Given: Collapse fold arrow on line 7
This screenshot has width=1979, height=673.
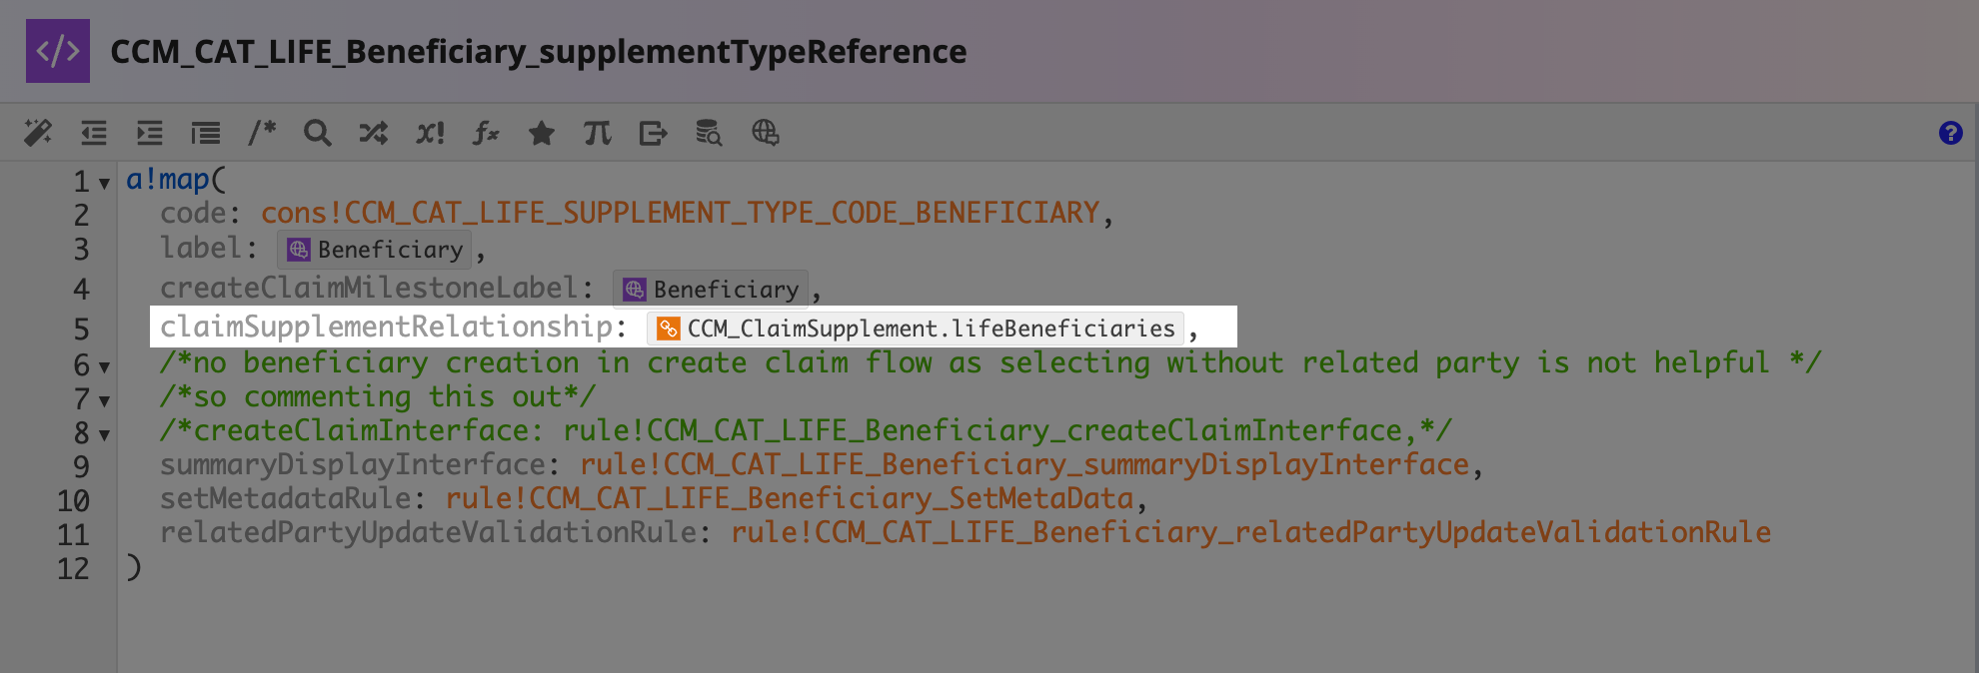Looking at the screenshot, I should [104, 401].
